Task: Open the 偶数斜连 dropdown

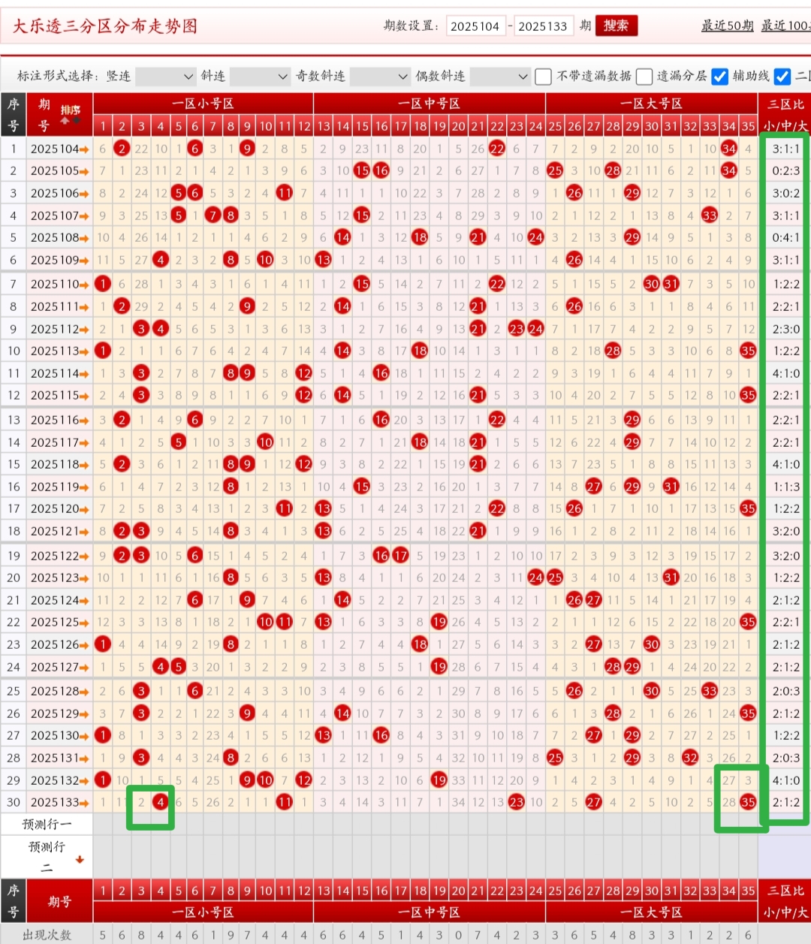Action: pos(500,77)
